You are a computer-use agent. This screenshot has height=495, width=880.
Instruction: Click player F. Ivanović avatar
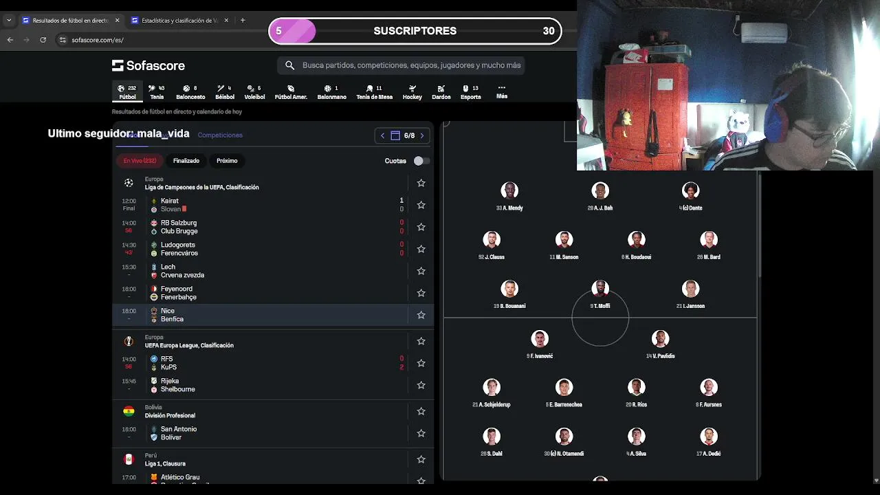coord(540,339)
